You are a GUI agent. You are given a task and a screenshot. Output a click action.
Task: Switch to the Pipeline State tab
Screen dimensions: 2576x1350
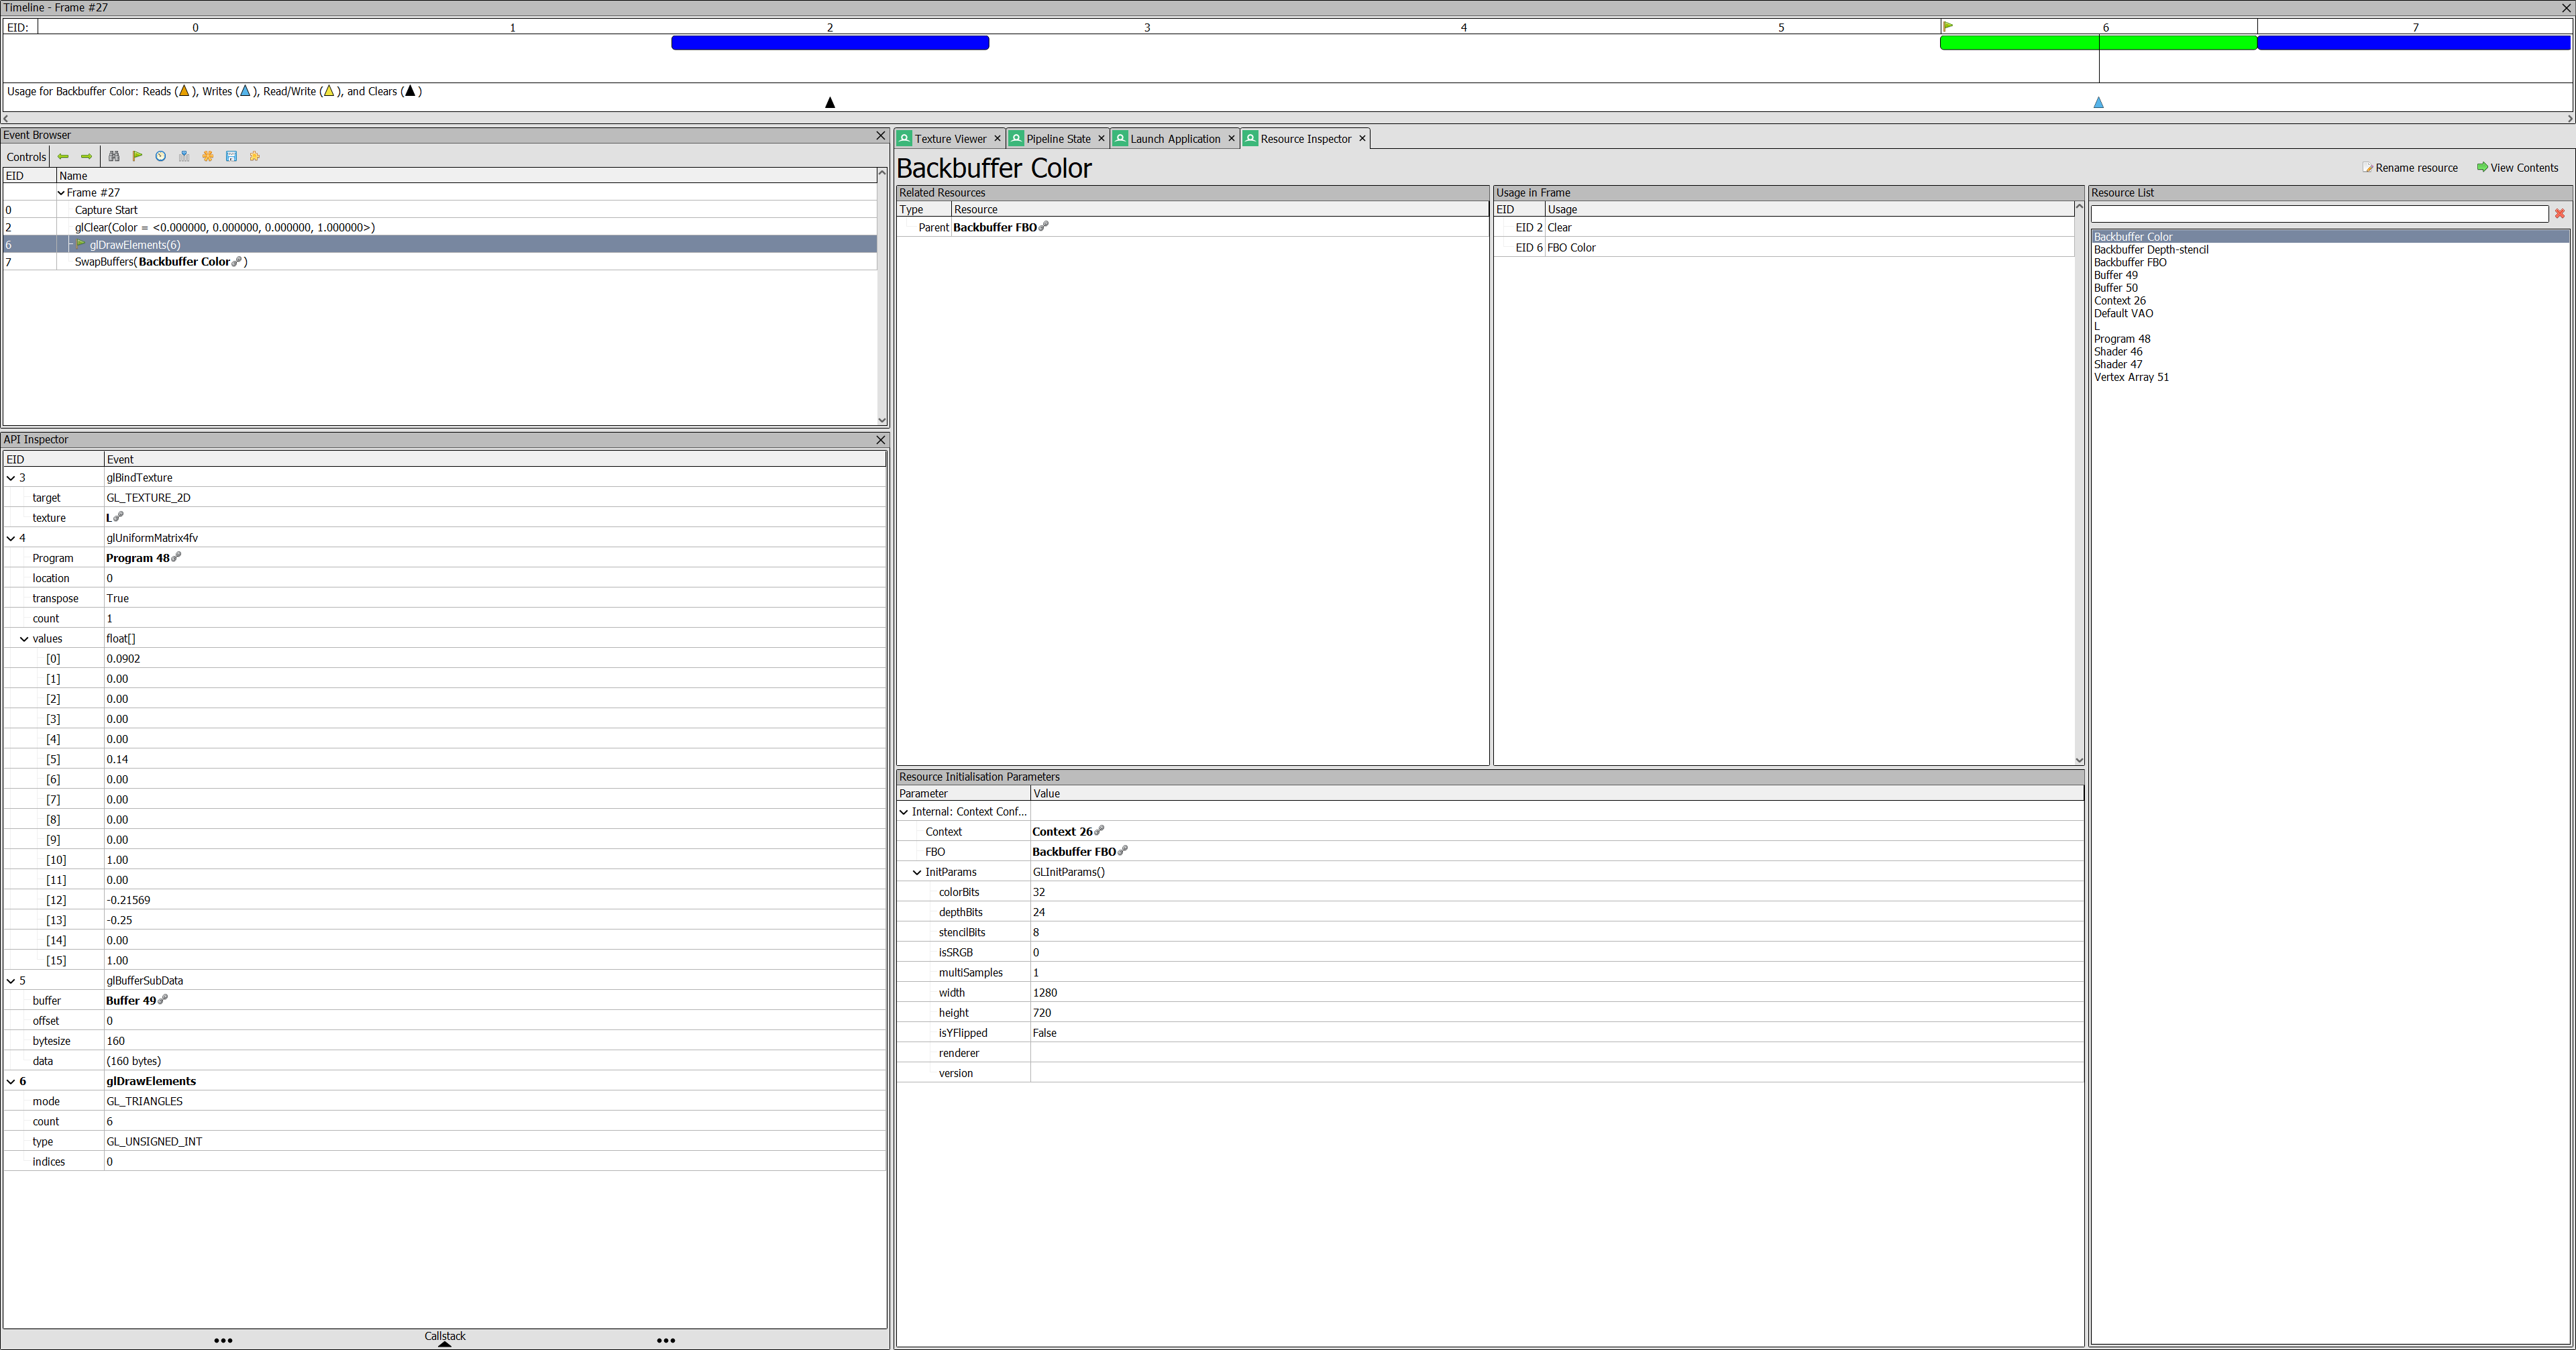pyautogui.click(x=1055, y=138)
